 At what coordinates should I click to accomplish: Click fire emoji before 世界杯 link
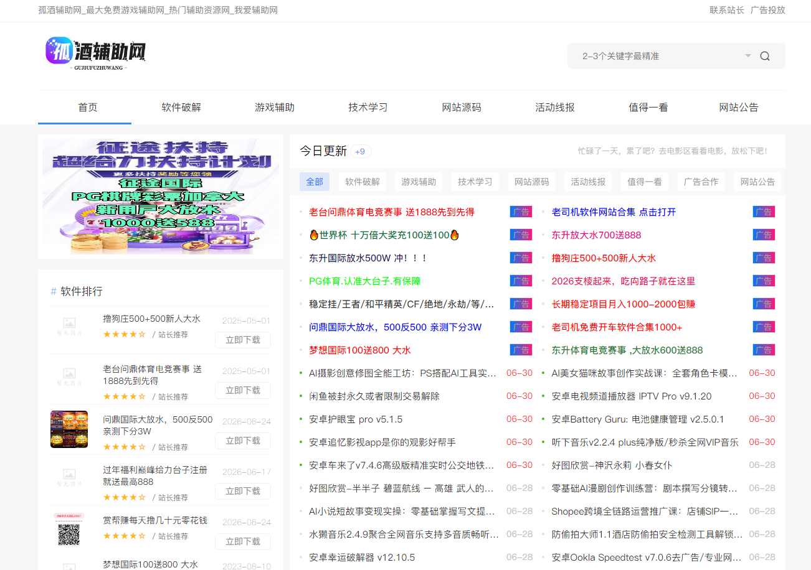tap(314, 235)
